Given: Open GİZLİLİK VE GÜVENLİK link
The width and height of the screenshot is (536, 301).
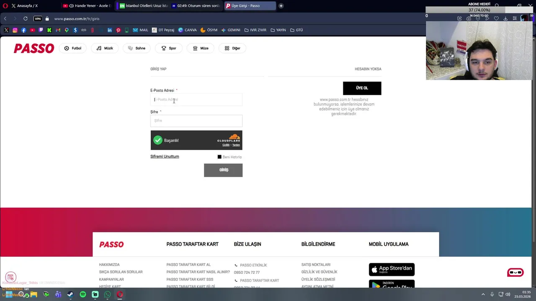Looking at the screenshot, I should 319,272.
